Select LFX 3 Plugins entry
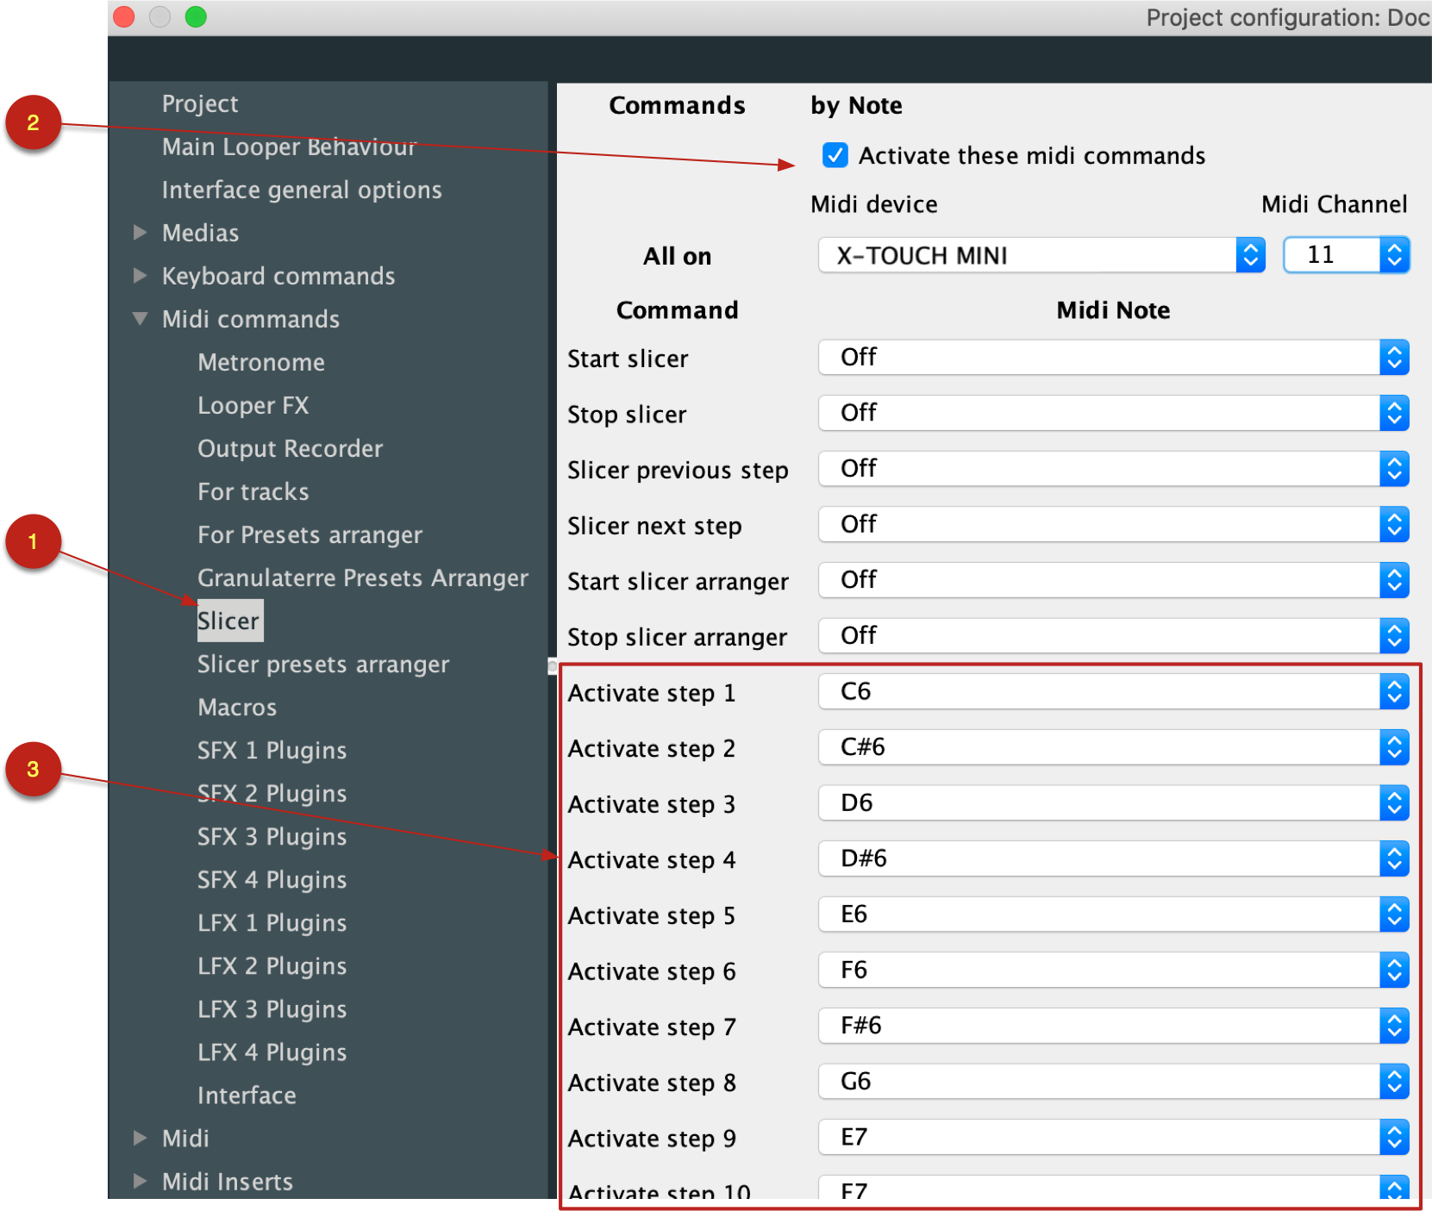Screen dimensions: 1432x1211 tap(272, 1008)
